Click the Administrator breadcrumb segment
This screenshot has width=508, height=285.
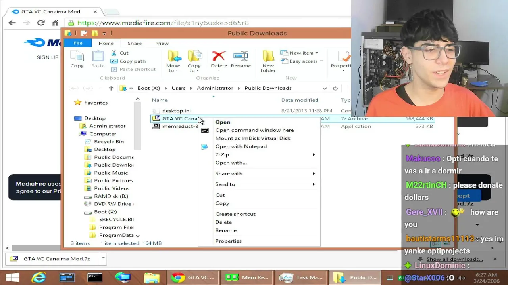(x=215, y=88)
